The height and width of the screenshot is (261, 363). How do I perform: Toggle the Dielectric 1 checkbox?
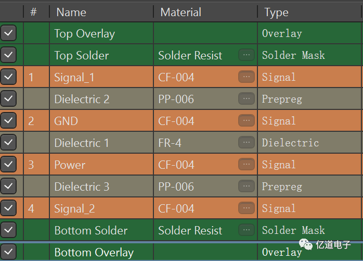(x=8, y=142)
